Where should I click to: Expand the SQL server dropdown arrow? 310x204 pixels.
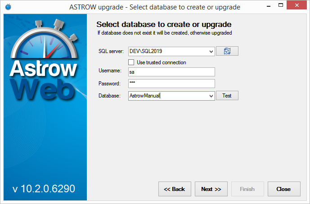[211, 51]
